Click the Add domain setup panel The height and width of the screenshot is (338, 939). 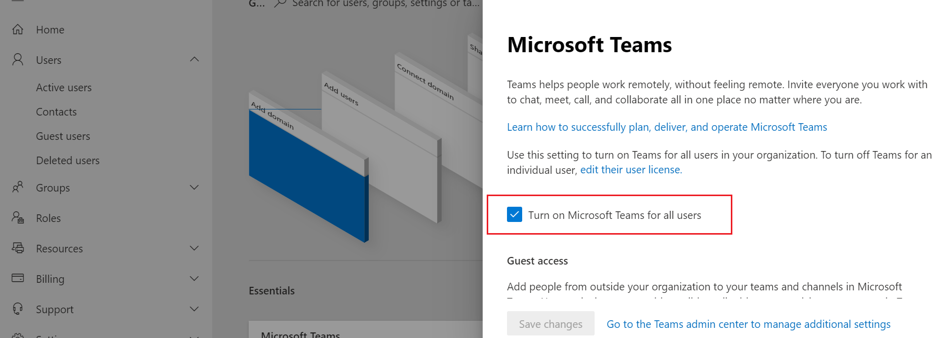tap(308, 167)
